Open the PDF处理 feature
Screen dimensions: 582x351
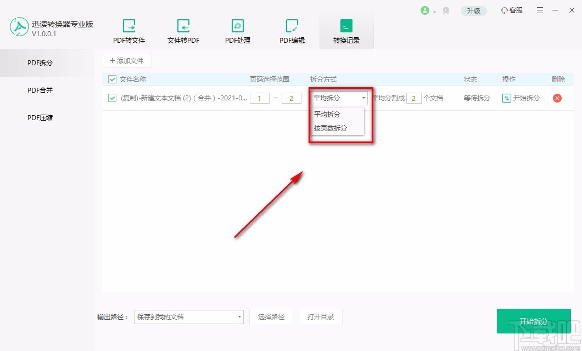(237, 30)
